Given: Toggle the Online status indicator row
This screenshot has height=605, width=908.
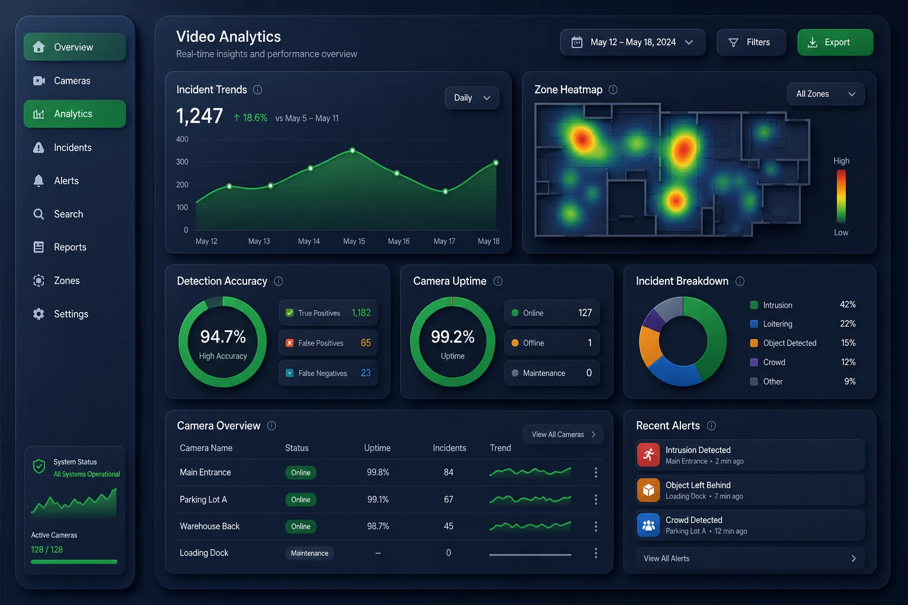Looking at the screenshot, I should (x=552, y=313).
